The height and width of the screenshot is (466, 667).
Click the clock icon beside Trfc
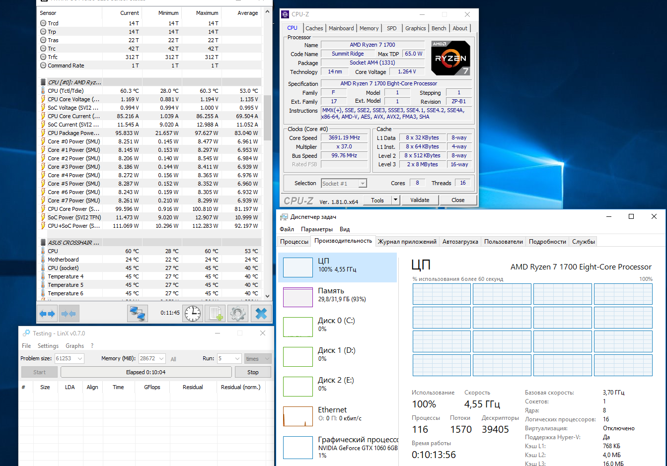point(43,57)
